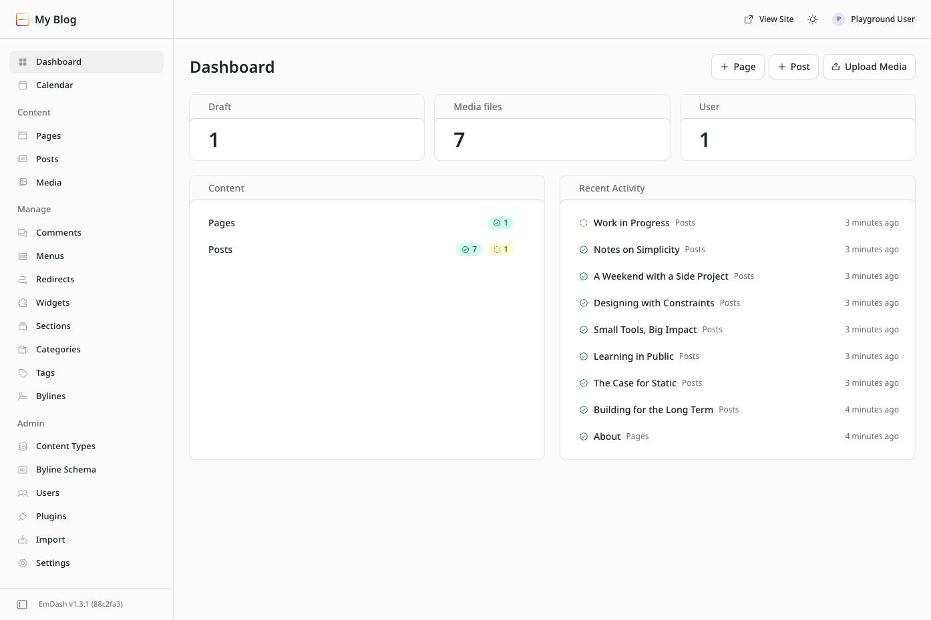This screenshot has height=620, width=931.
Task: Click the Bylines signature icon
Action: click(x=23, y=396)
